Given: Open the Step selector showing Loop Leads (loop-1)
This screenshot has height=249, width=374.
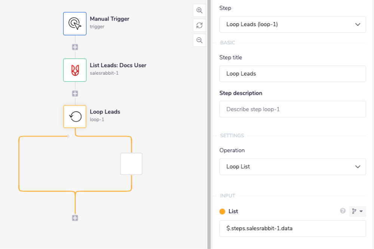Looking at the screenshot, I should (x=292, y=24).
